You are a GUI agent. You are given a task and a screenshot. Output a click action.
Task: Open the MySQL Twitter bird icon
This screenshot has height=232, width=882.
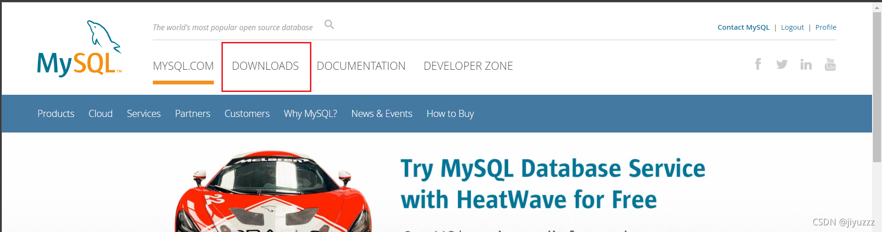coord(782,64)
